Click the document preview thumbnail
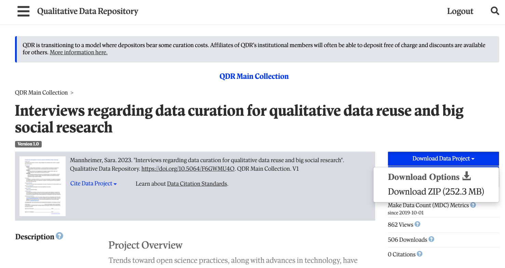The image size is (505, 268). tap(42, 186)
